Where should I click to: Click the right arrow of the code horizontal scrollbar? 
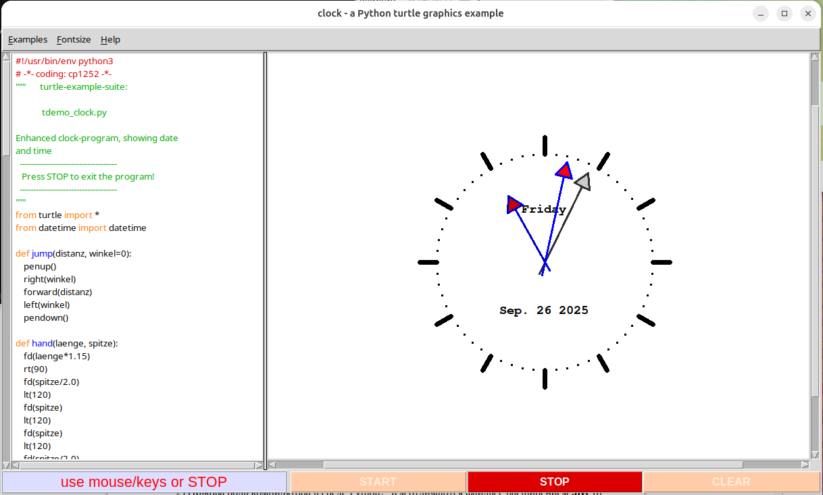click(259, 464)
